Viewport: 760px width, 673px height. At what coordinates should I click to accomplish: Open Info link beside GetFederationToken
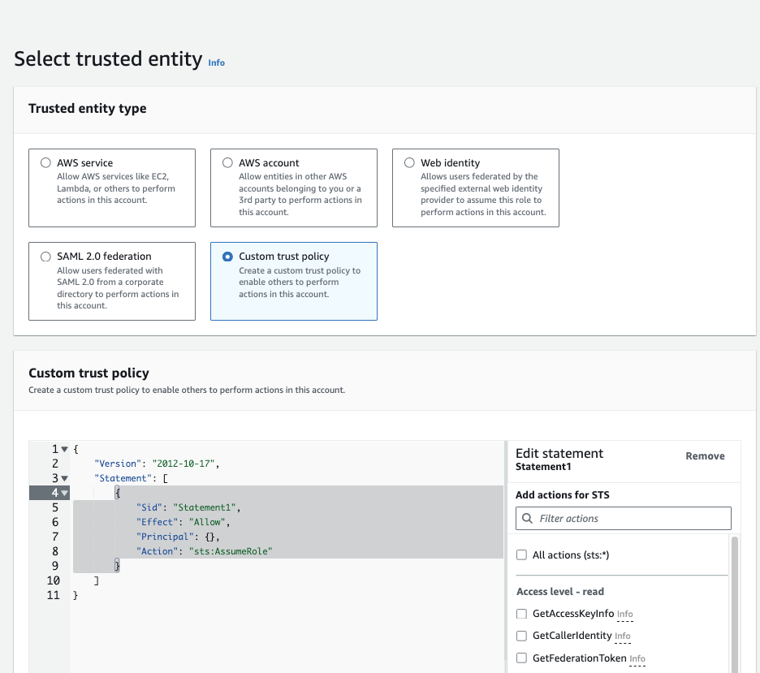(637, 658)
